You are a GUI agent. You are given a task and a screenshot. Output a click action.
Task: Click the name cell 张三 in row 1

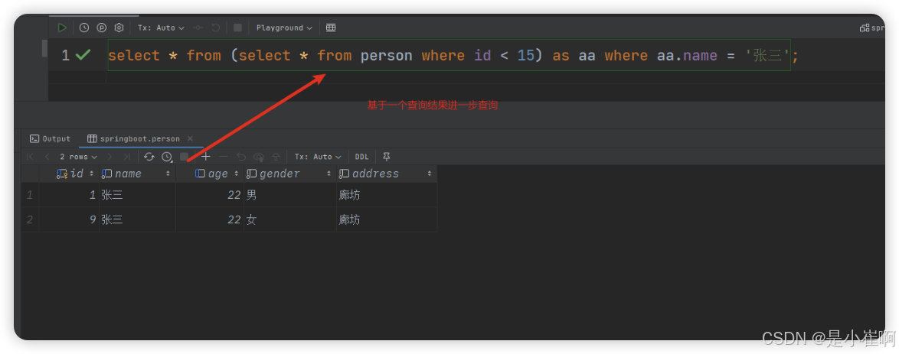[138, 195]
